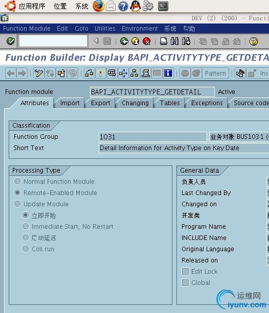Click the Where-Used List icon
Image resolution: width=269 pixels, height=313 pixels.
point(123,73)
